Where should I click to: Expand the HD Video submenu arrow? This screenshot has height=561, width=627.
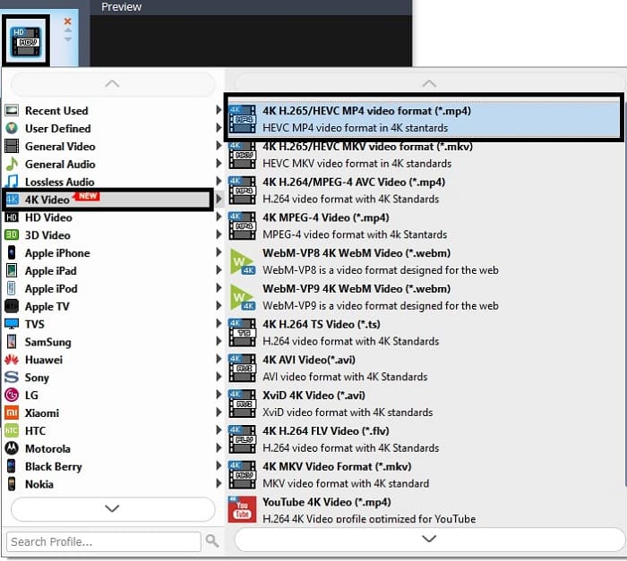click(x=219, y=217)
